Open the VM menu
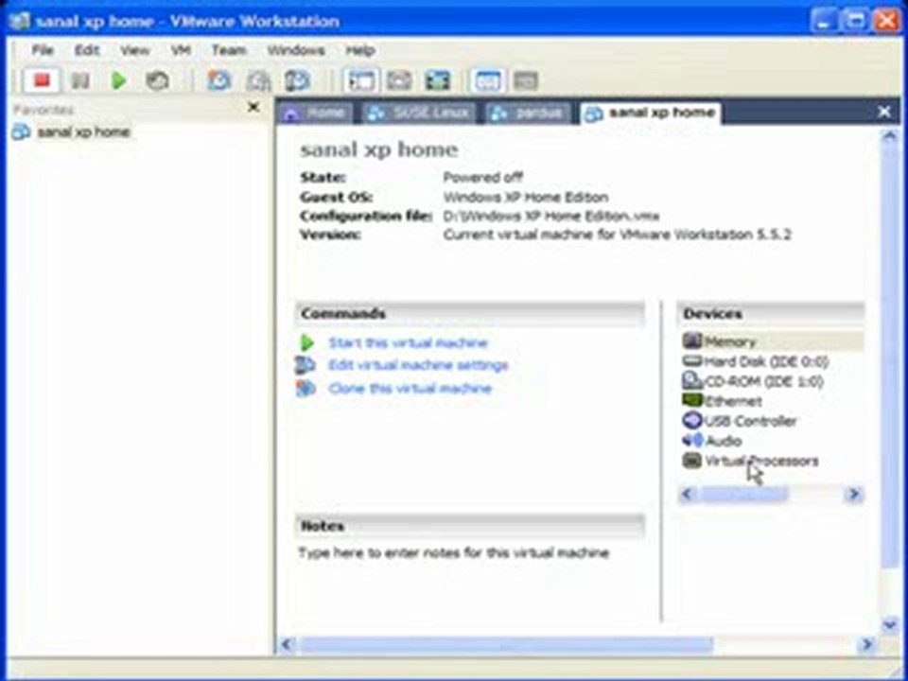908x681 pixels. pos(181,50)
